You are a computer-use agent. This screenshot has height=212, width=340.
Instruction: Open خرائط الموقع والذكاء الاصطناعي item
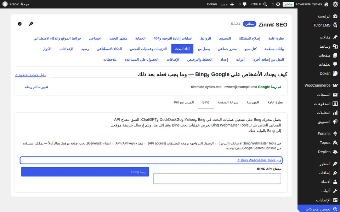pyautogui.click(x=57, y=38)
